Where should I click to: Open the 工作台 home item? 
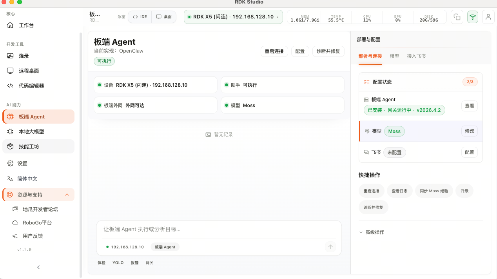pyautogui.click(x=38, y=25)
